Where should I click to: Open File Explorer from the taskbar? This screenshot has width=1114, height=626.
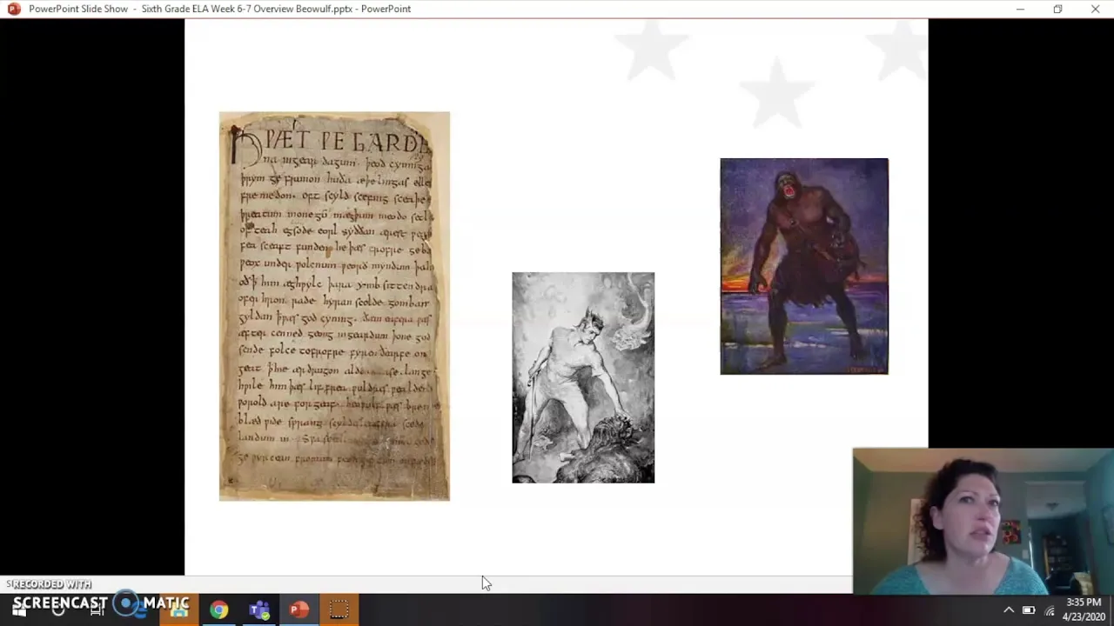(x=179, y=610)
